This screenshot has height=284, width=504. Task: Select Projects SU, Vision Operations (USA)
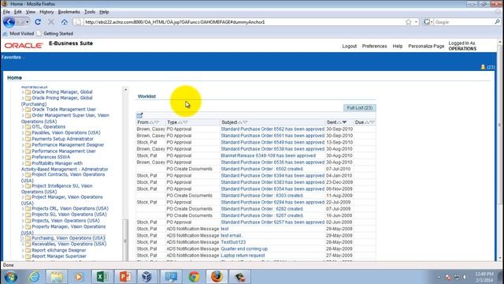[69, 215]
